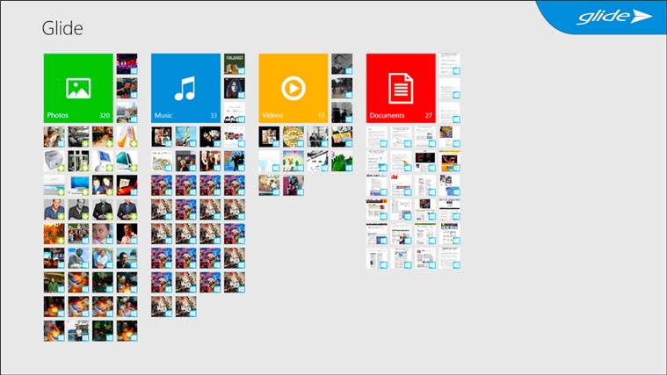Image resolution: width=667 pixels, height=375 pixels.
Task: Open the last thumbnail in the Videos group
Action: (x=293, y=184)
